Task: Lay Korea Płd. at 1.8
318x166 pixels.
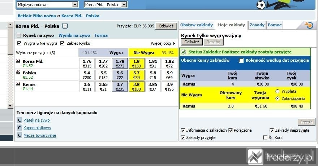Action: tap(137, 64)
